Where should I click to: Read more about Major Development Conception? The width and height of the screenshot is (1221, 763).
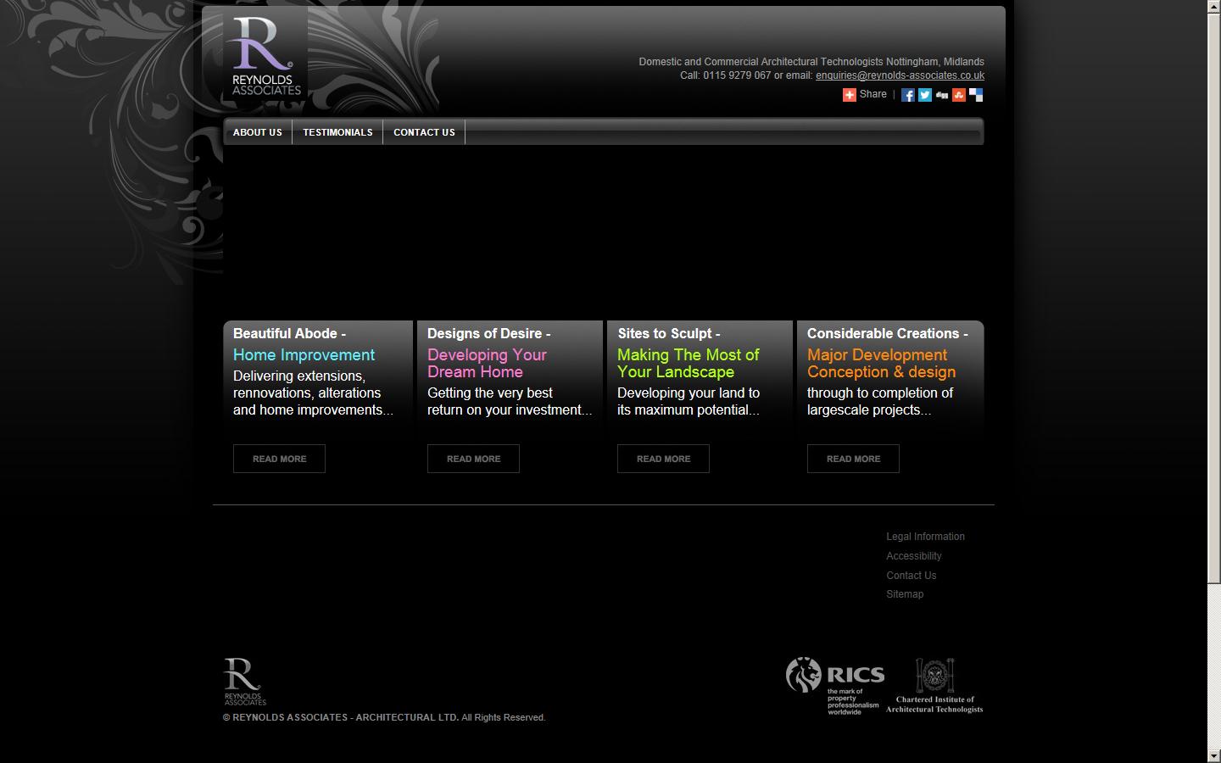[x=853, y=459]
